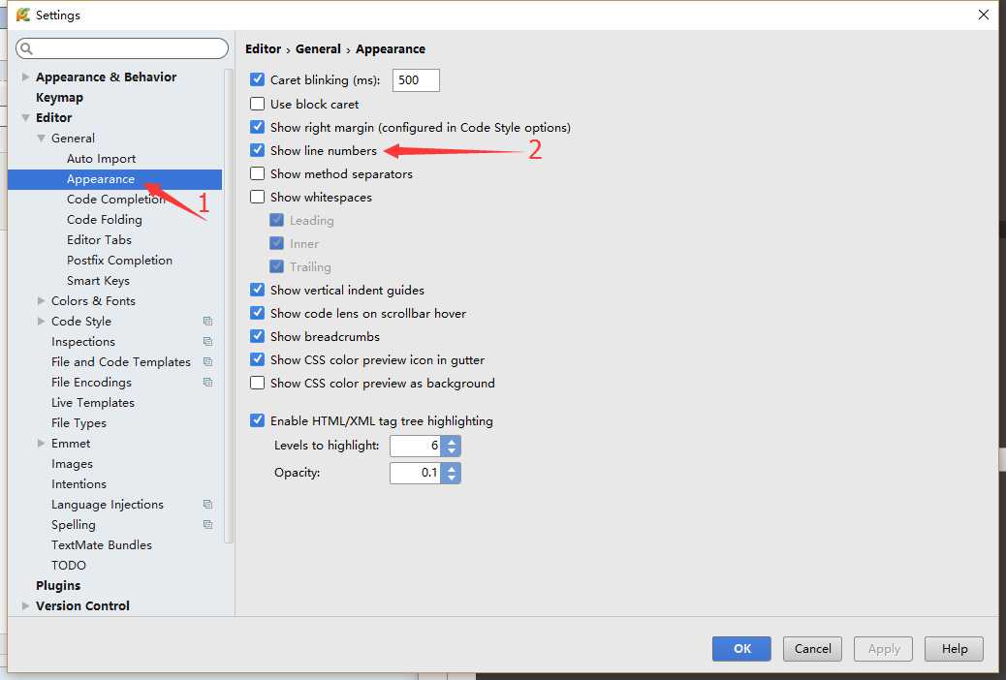The height and width of the screenshot is (680, 1006).
Task: Open Editor Tabs settings
Action: click(100, 240)
